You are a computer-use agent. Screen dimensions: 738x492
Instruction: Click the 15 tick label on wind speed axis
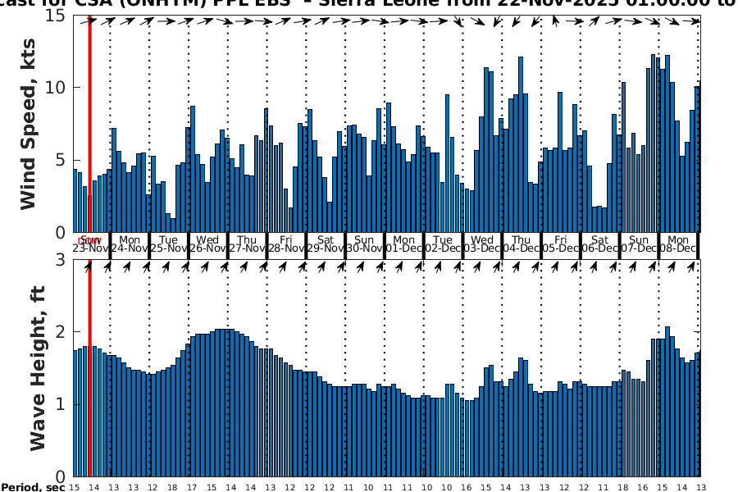[57, 16]
